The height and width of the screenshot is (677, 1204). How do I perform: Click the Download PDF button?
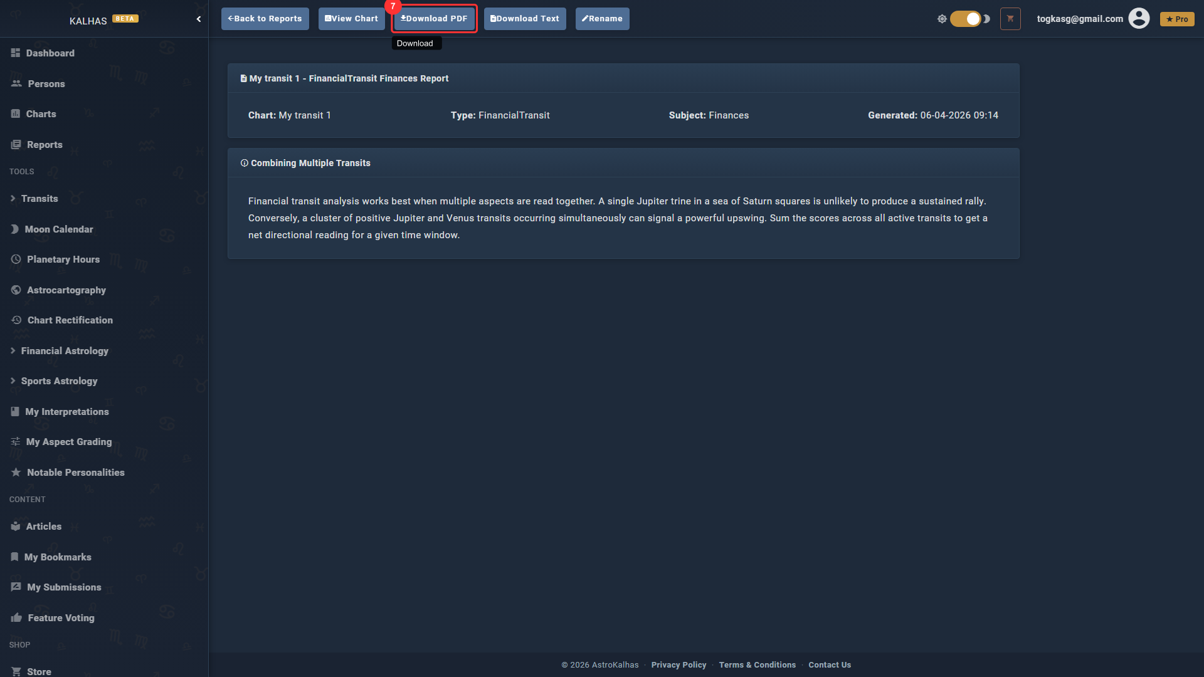point(434,19)
